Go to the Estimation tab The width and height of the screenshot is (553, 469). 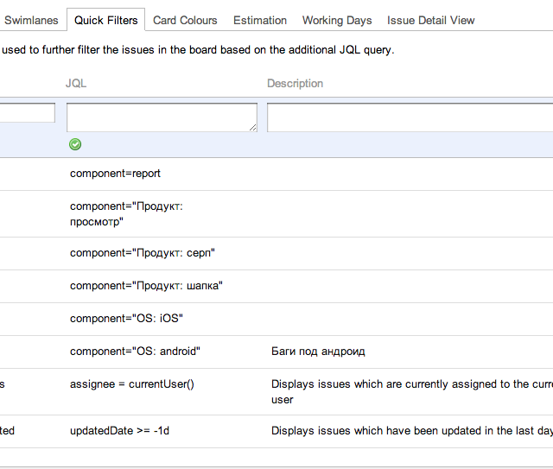[260, 20]
